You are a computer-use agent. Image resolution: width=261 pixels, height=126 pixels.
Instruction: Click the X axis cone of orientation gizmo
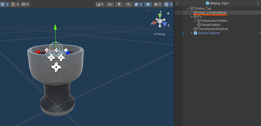(x=155, y=23)
